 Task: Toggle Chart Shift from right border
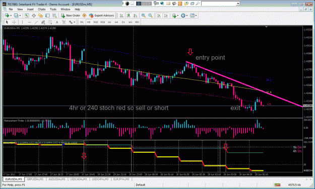(166, 16)
